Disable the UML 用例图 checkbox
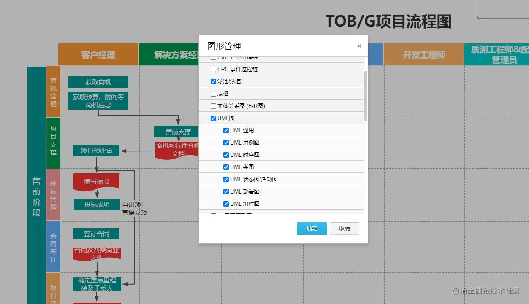 [226, 143]
